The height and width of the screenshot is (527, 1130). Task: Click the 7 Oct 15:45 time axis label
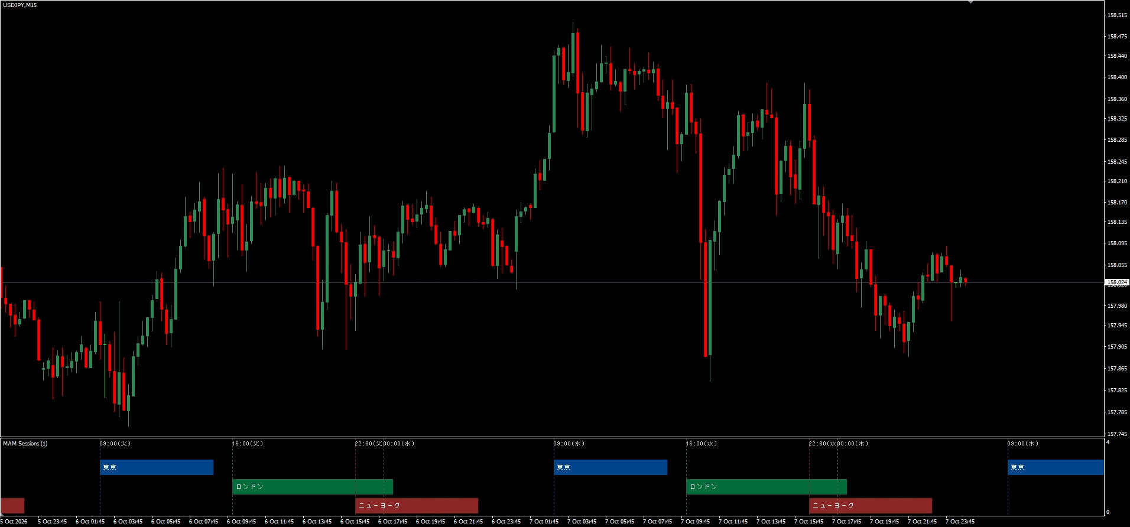click(x=809, y=522)
